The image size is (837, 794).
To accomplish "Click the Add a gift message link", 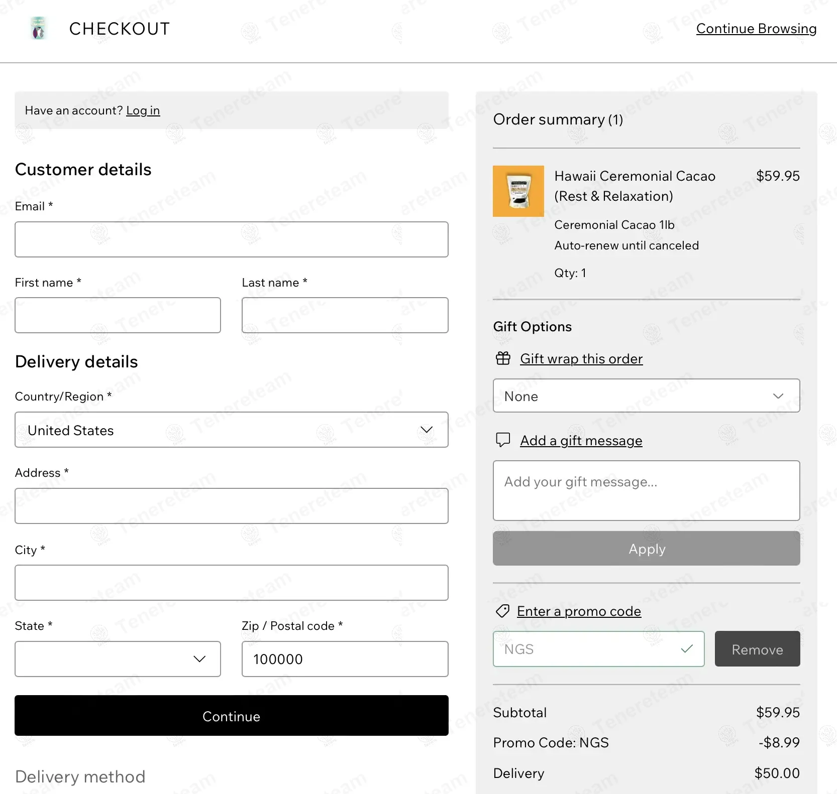I will 581,441.
